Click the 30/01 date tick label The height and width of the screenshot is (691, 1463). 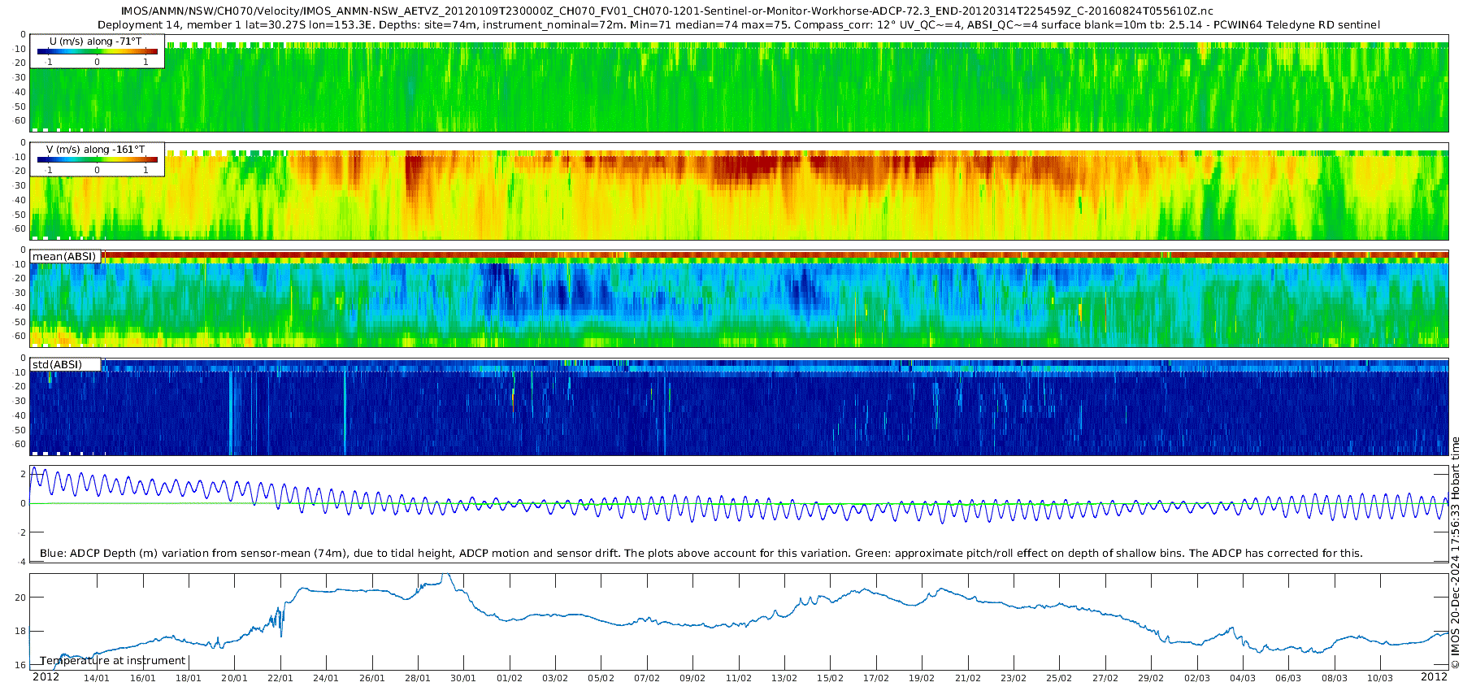(x=463, y=678)
